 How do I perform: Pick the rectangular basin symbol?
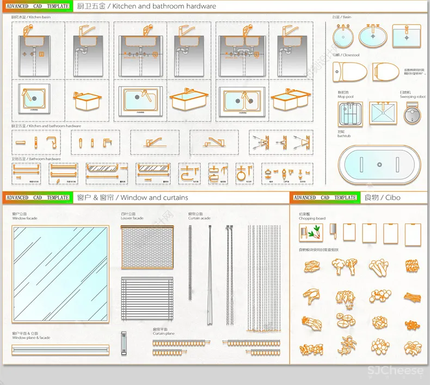tap(406, 36)
